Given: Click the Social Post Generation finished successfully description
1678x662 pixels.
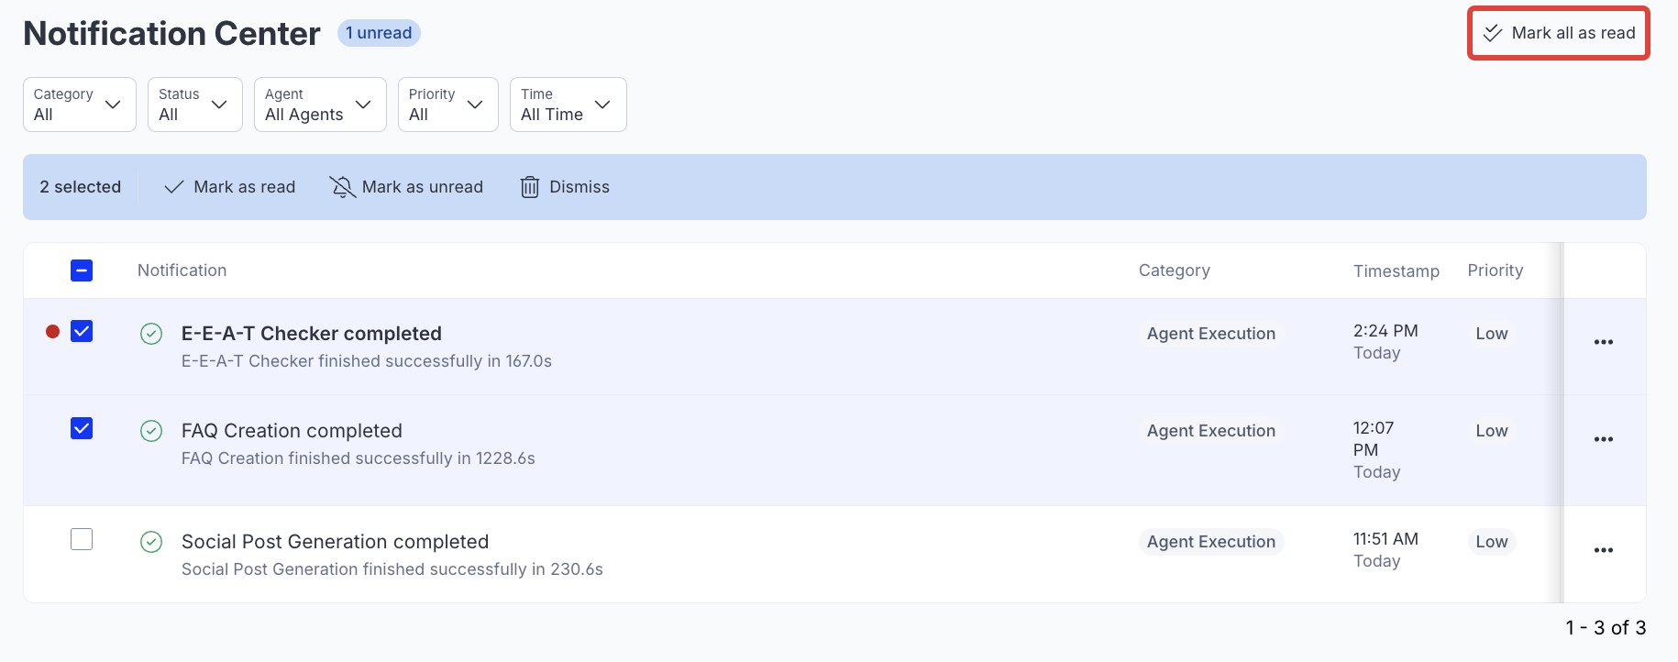Looking at the screenshot, I should click(x=392, y=569).
